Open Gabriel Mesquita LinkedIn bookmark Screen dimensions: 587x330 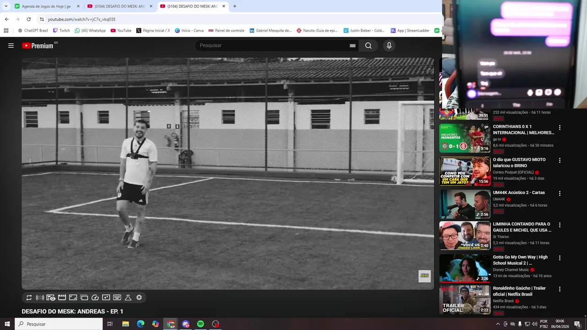270,31
